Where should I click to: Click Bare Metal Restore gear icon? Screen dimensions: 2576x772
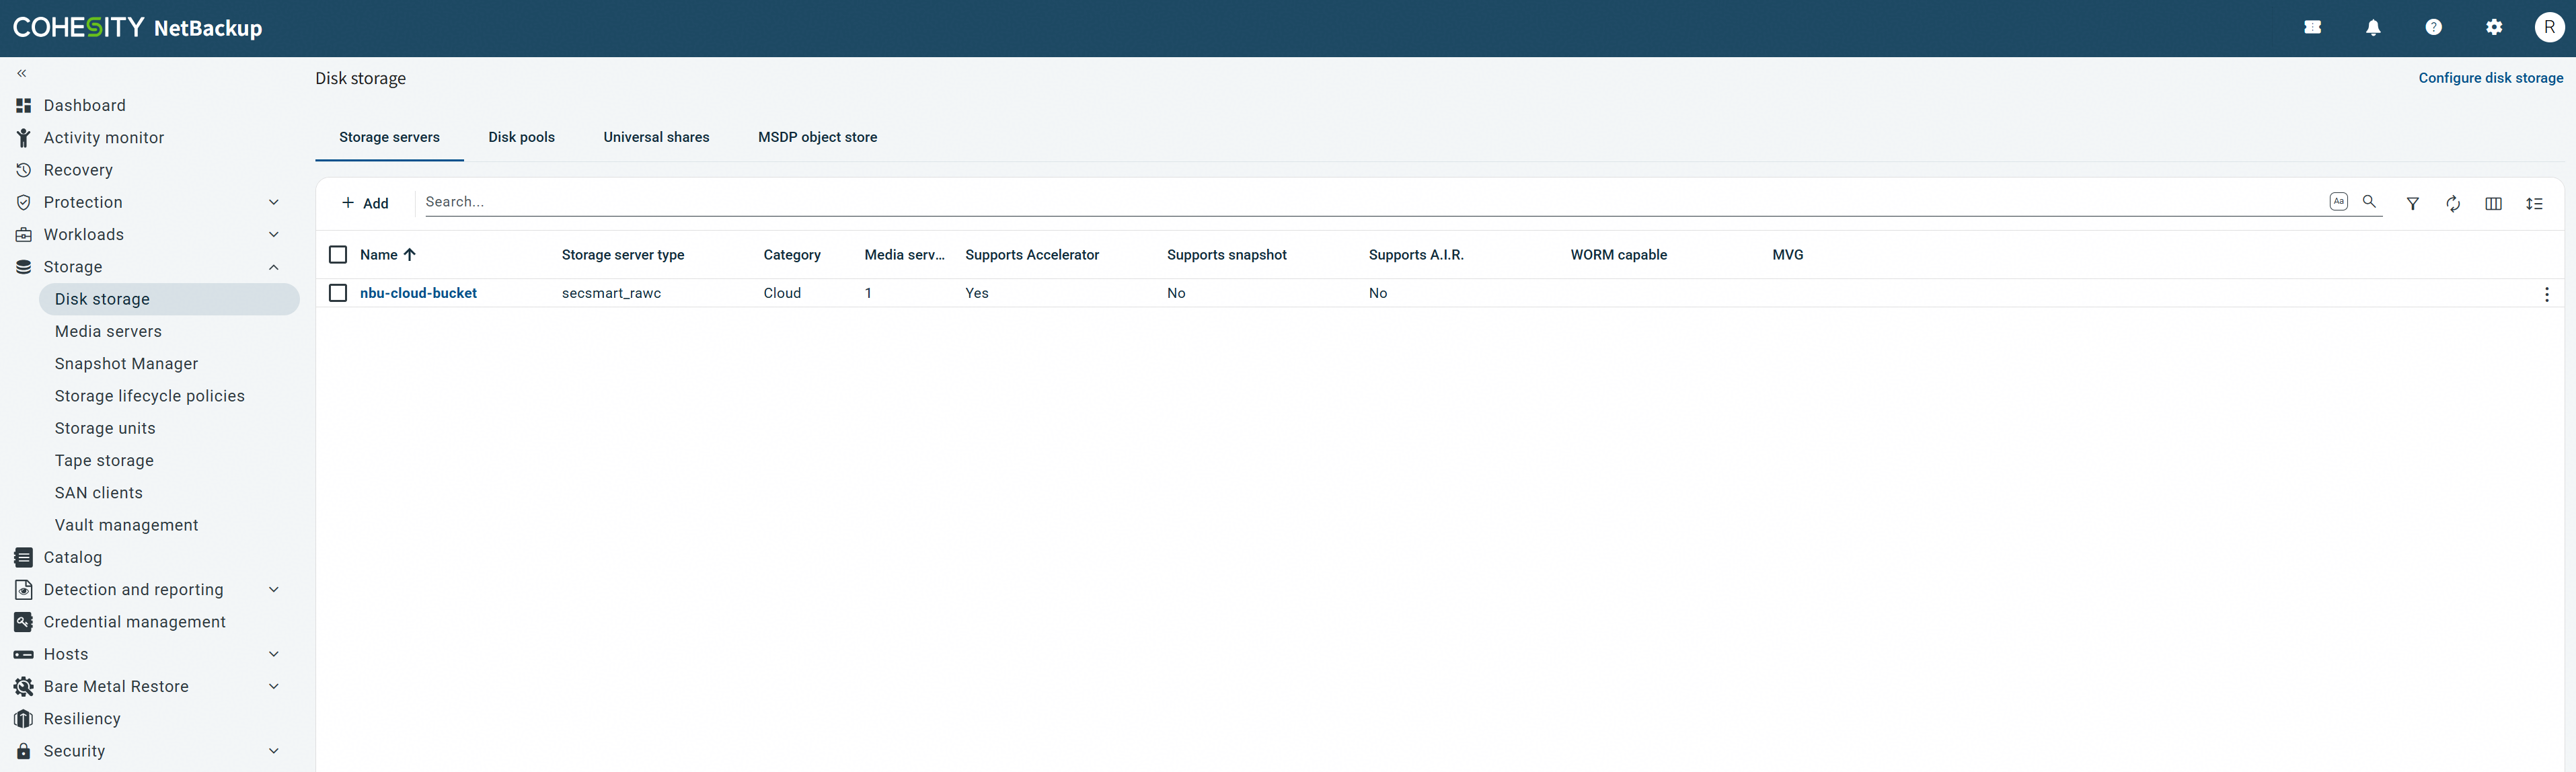click(x=23, y=686)
